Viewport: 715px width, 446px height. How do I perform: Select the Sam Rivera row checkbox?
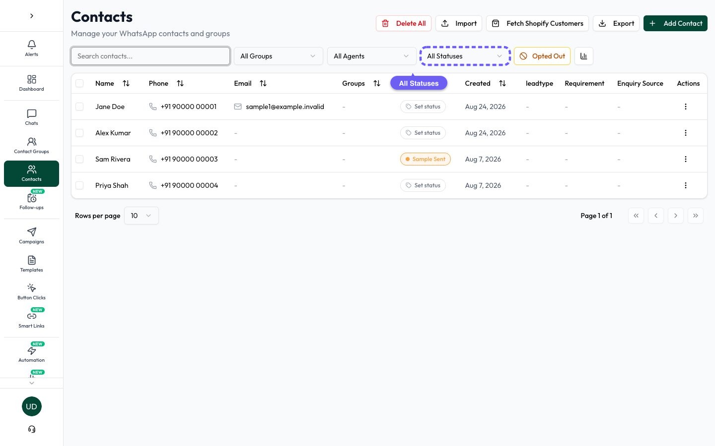pos(79,159)
